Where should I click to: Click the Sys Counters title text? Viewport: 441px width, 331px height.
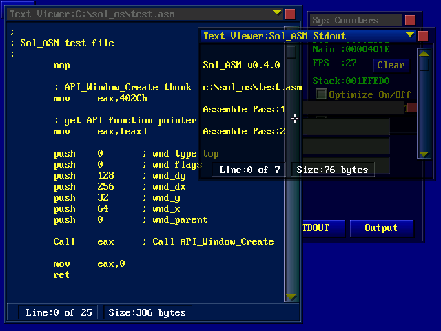click(x=345, y=21)
